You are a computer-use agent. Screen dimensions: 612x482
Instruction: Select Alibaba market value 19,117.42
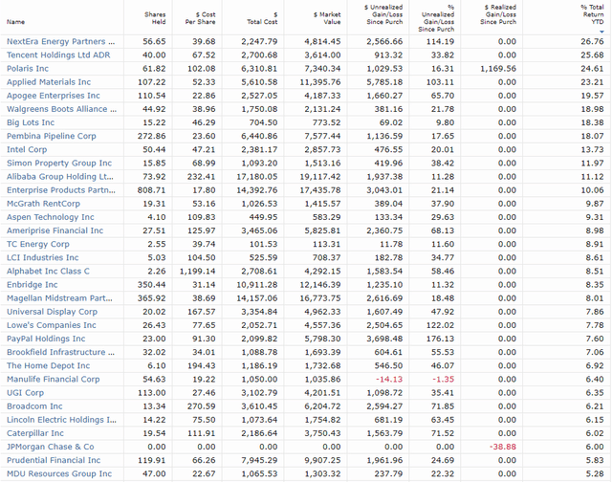pos(320,177)
